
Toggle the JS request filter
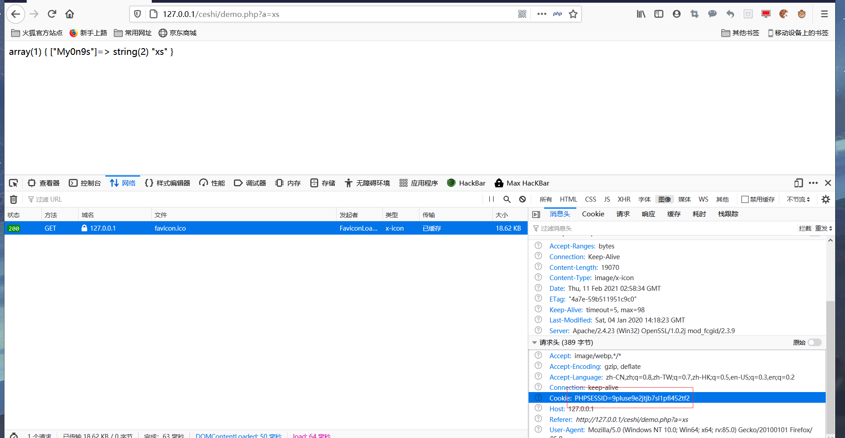coord(607,199)
